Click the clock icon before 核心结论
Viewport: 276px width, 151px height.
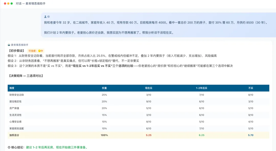(9, 147)
